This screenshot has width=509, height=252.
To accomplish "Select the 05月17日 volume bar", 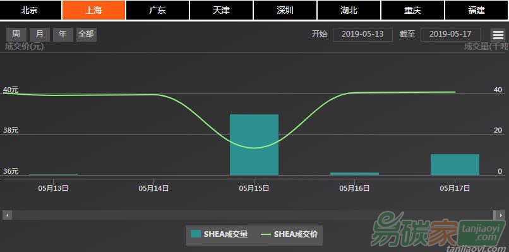I will [x=455, y=165].
